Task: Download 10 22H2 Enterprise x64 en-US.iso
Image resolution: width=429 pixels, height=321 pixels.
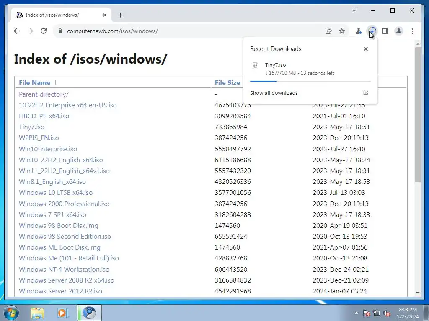Action: (67, 105)
